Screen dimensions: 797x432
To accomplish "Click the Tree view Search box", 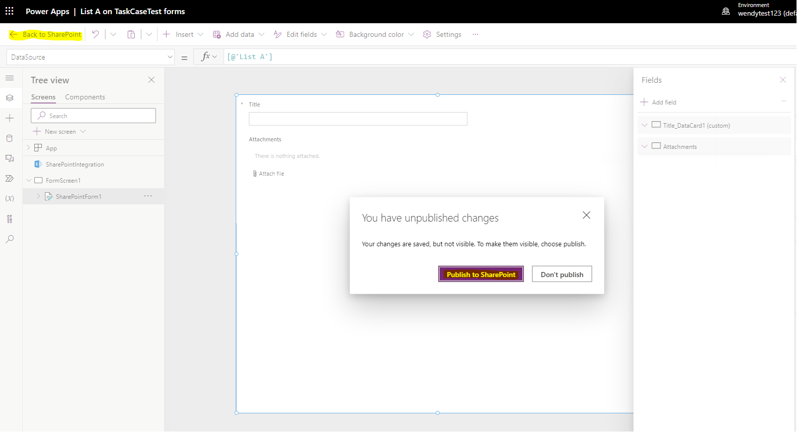I will tap(93, 116).
